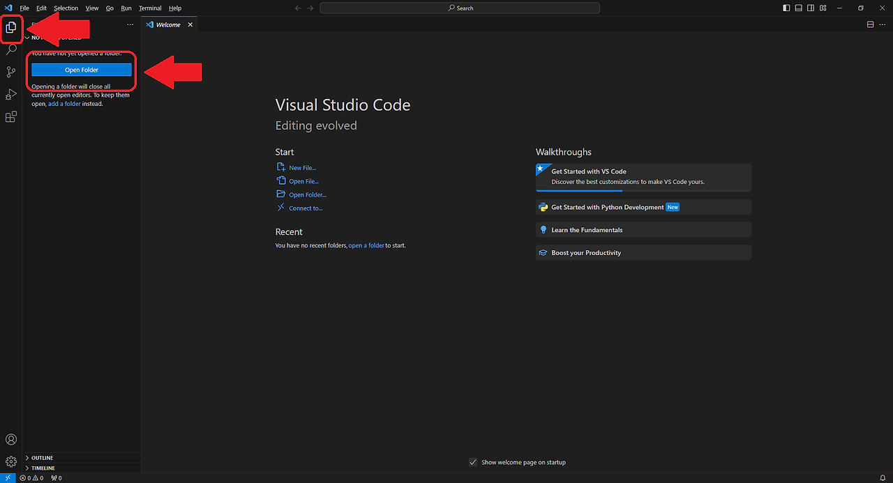The image size is (893, 483).
Task: Open the Manage gear icon
Action: click(11, 461)
